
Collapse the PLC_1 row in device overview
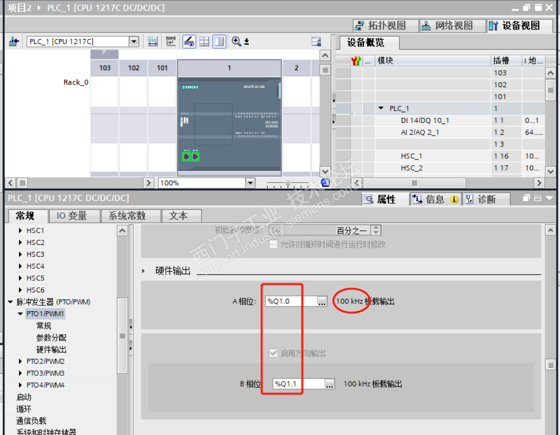(x=381, y=108)
